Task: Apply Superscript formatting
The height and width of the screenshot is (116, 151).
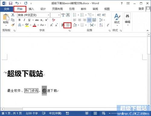Action: point(47,20)
